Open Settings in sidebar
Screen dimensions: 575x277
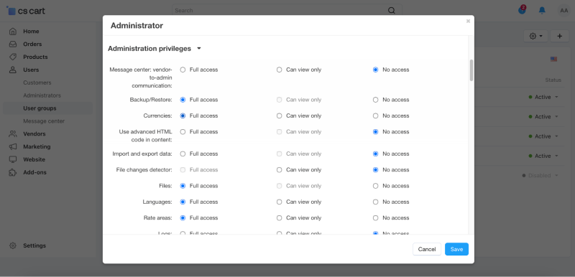click(34, 245)
